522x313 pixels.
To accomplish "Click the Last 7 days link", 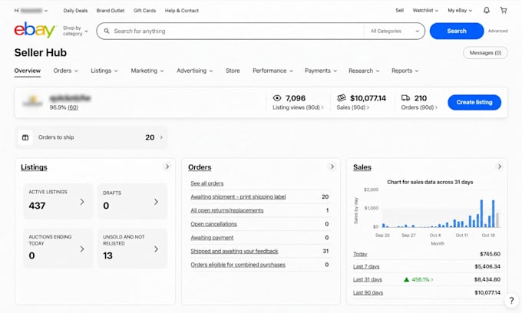I will click(x=366, y=267).
